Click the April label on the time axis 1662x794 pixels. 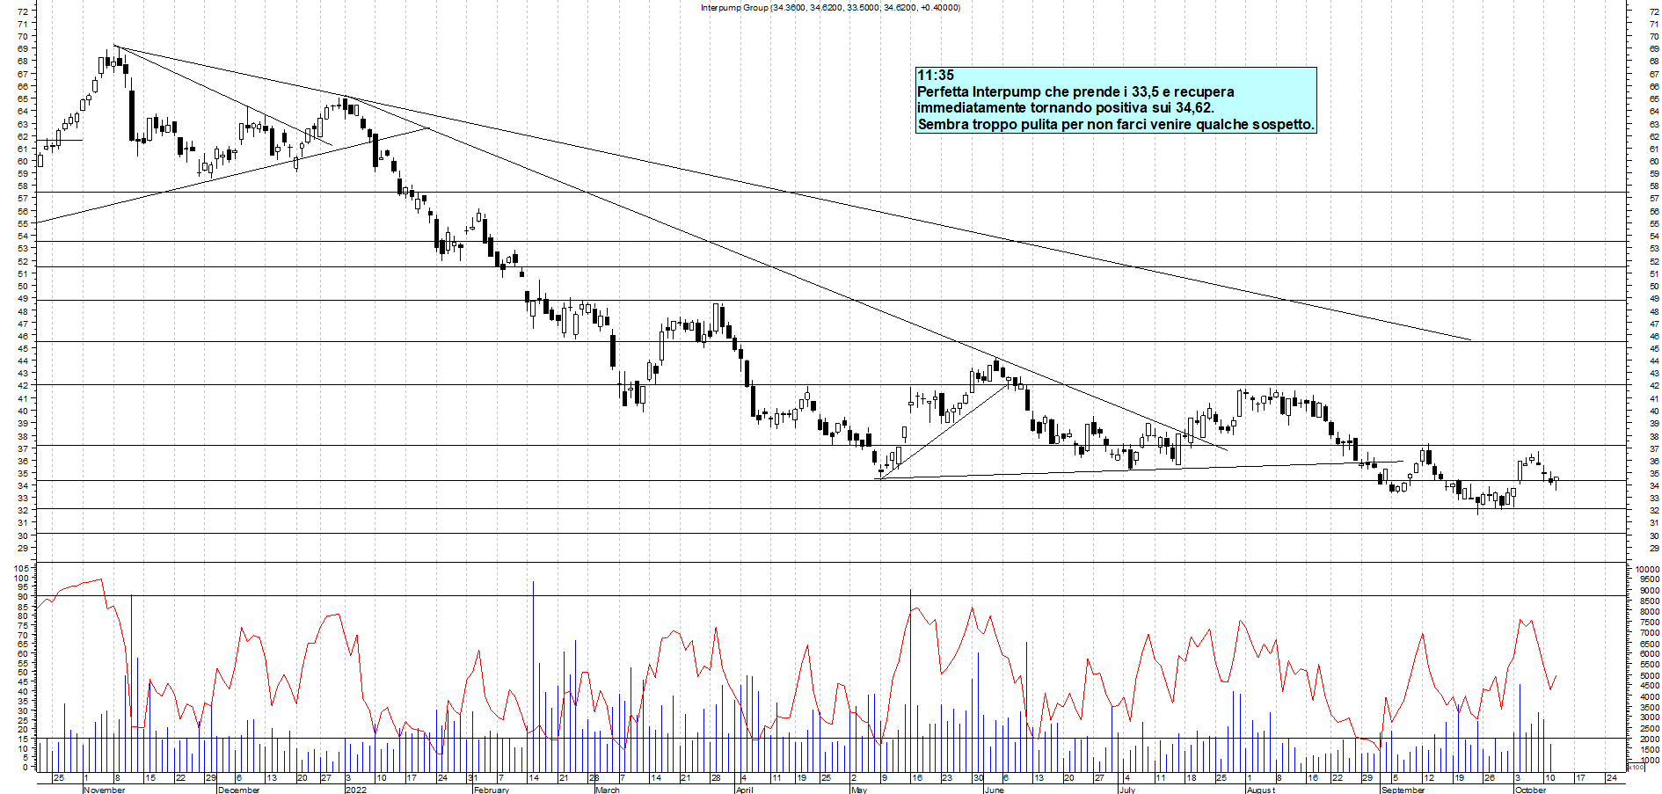tap(745, 790)
